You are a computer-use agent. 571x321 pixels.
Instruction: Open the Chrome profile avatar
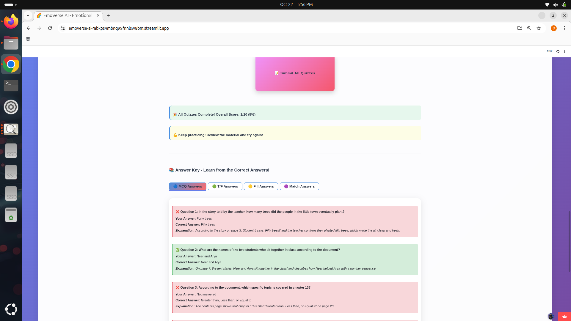pos(553,28)
